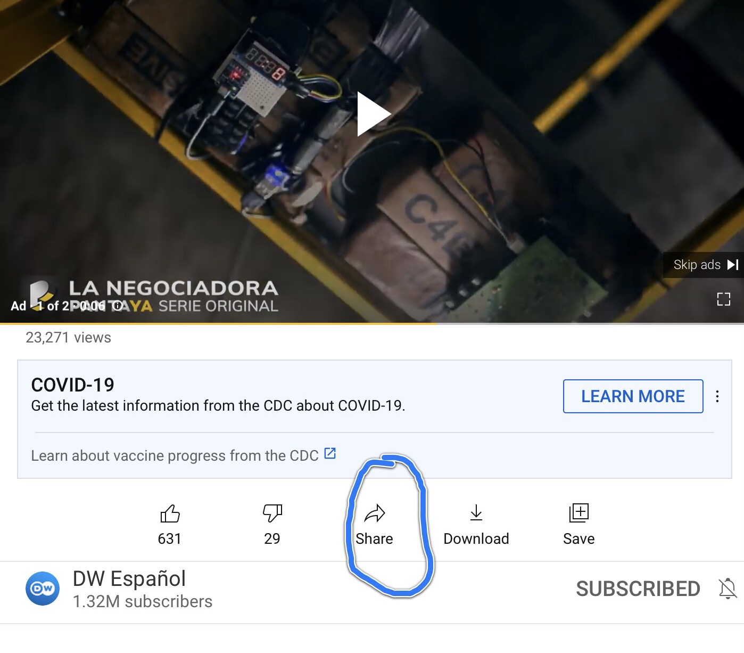This screenshot has width=744, height=653.
Task: Tap the Share arrow icon
Action: tap(375, 514)
